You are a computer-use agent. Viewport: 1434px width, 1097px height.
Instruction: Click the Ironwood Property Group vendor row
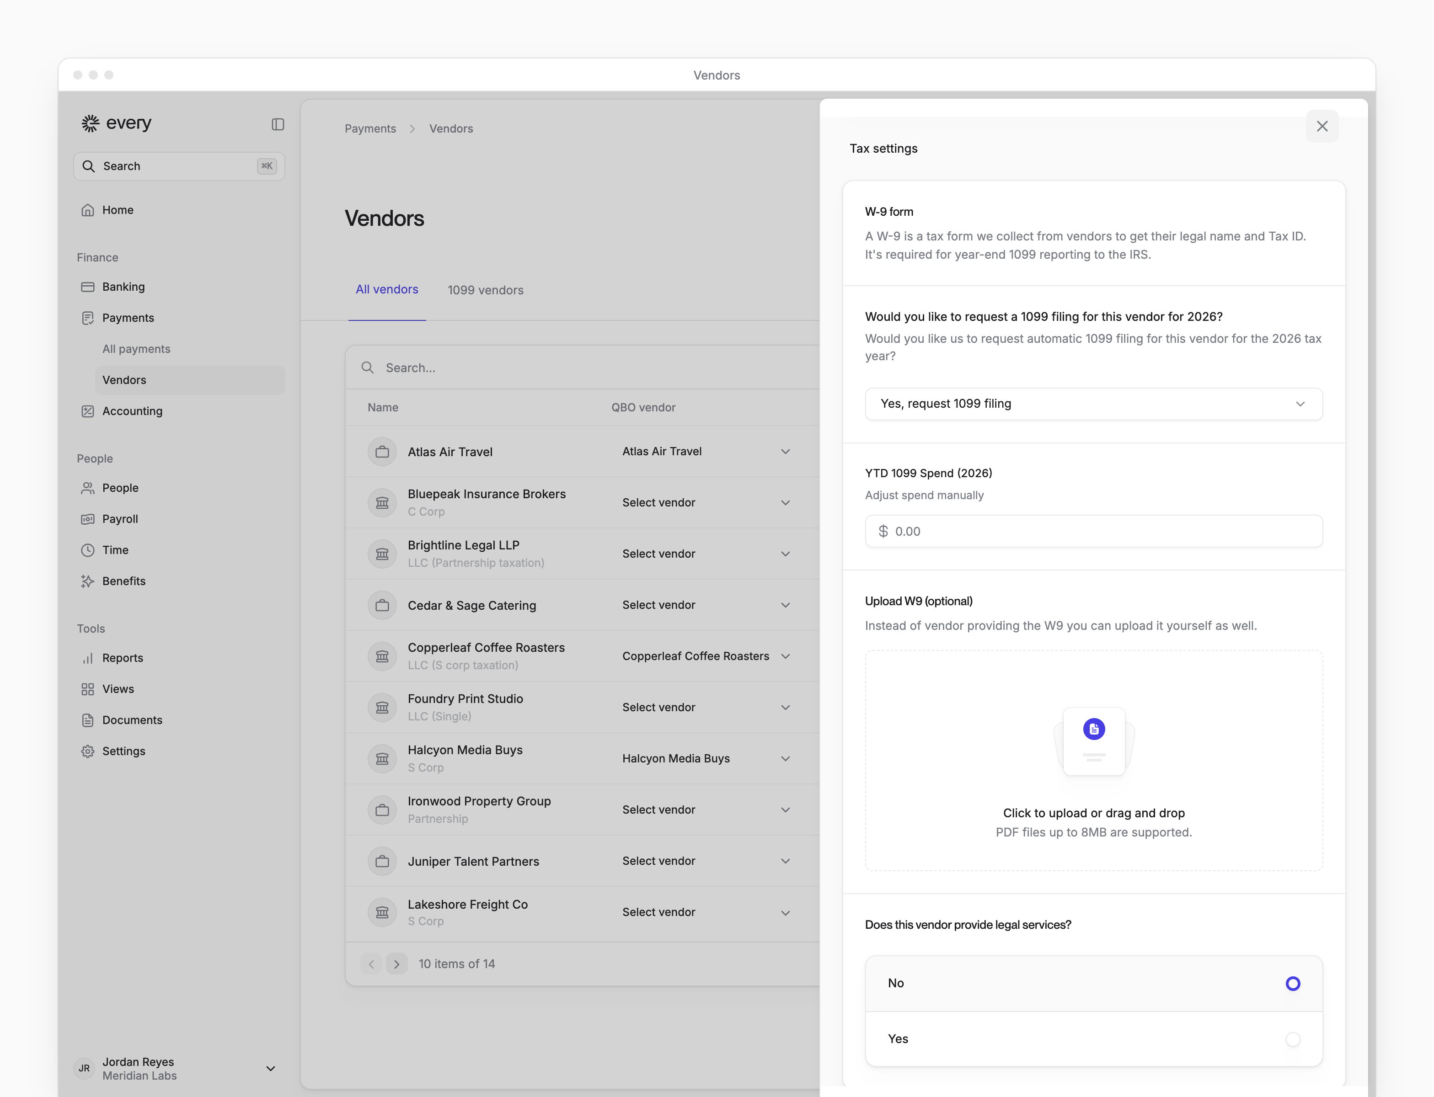click(x=582, y=809)
